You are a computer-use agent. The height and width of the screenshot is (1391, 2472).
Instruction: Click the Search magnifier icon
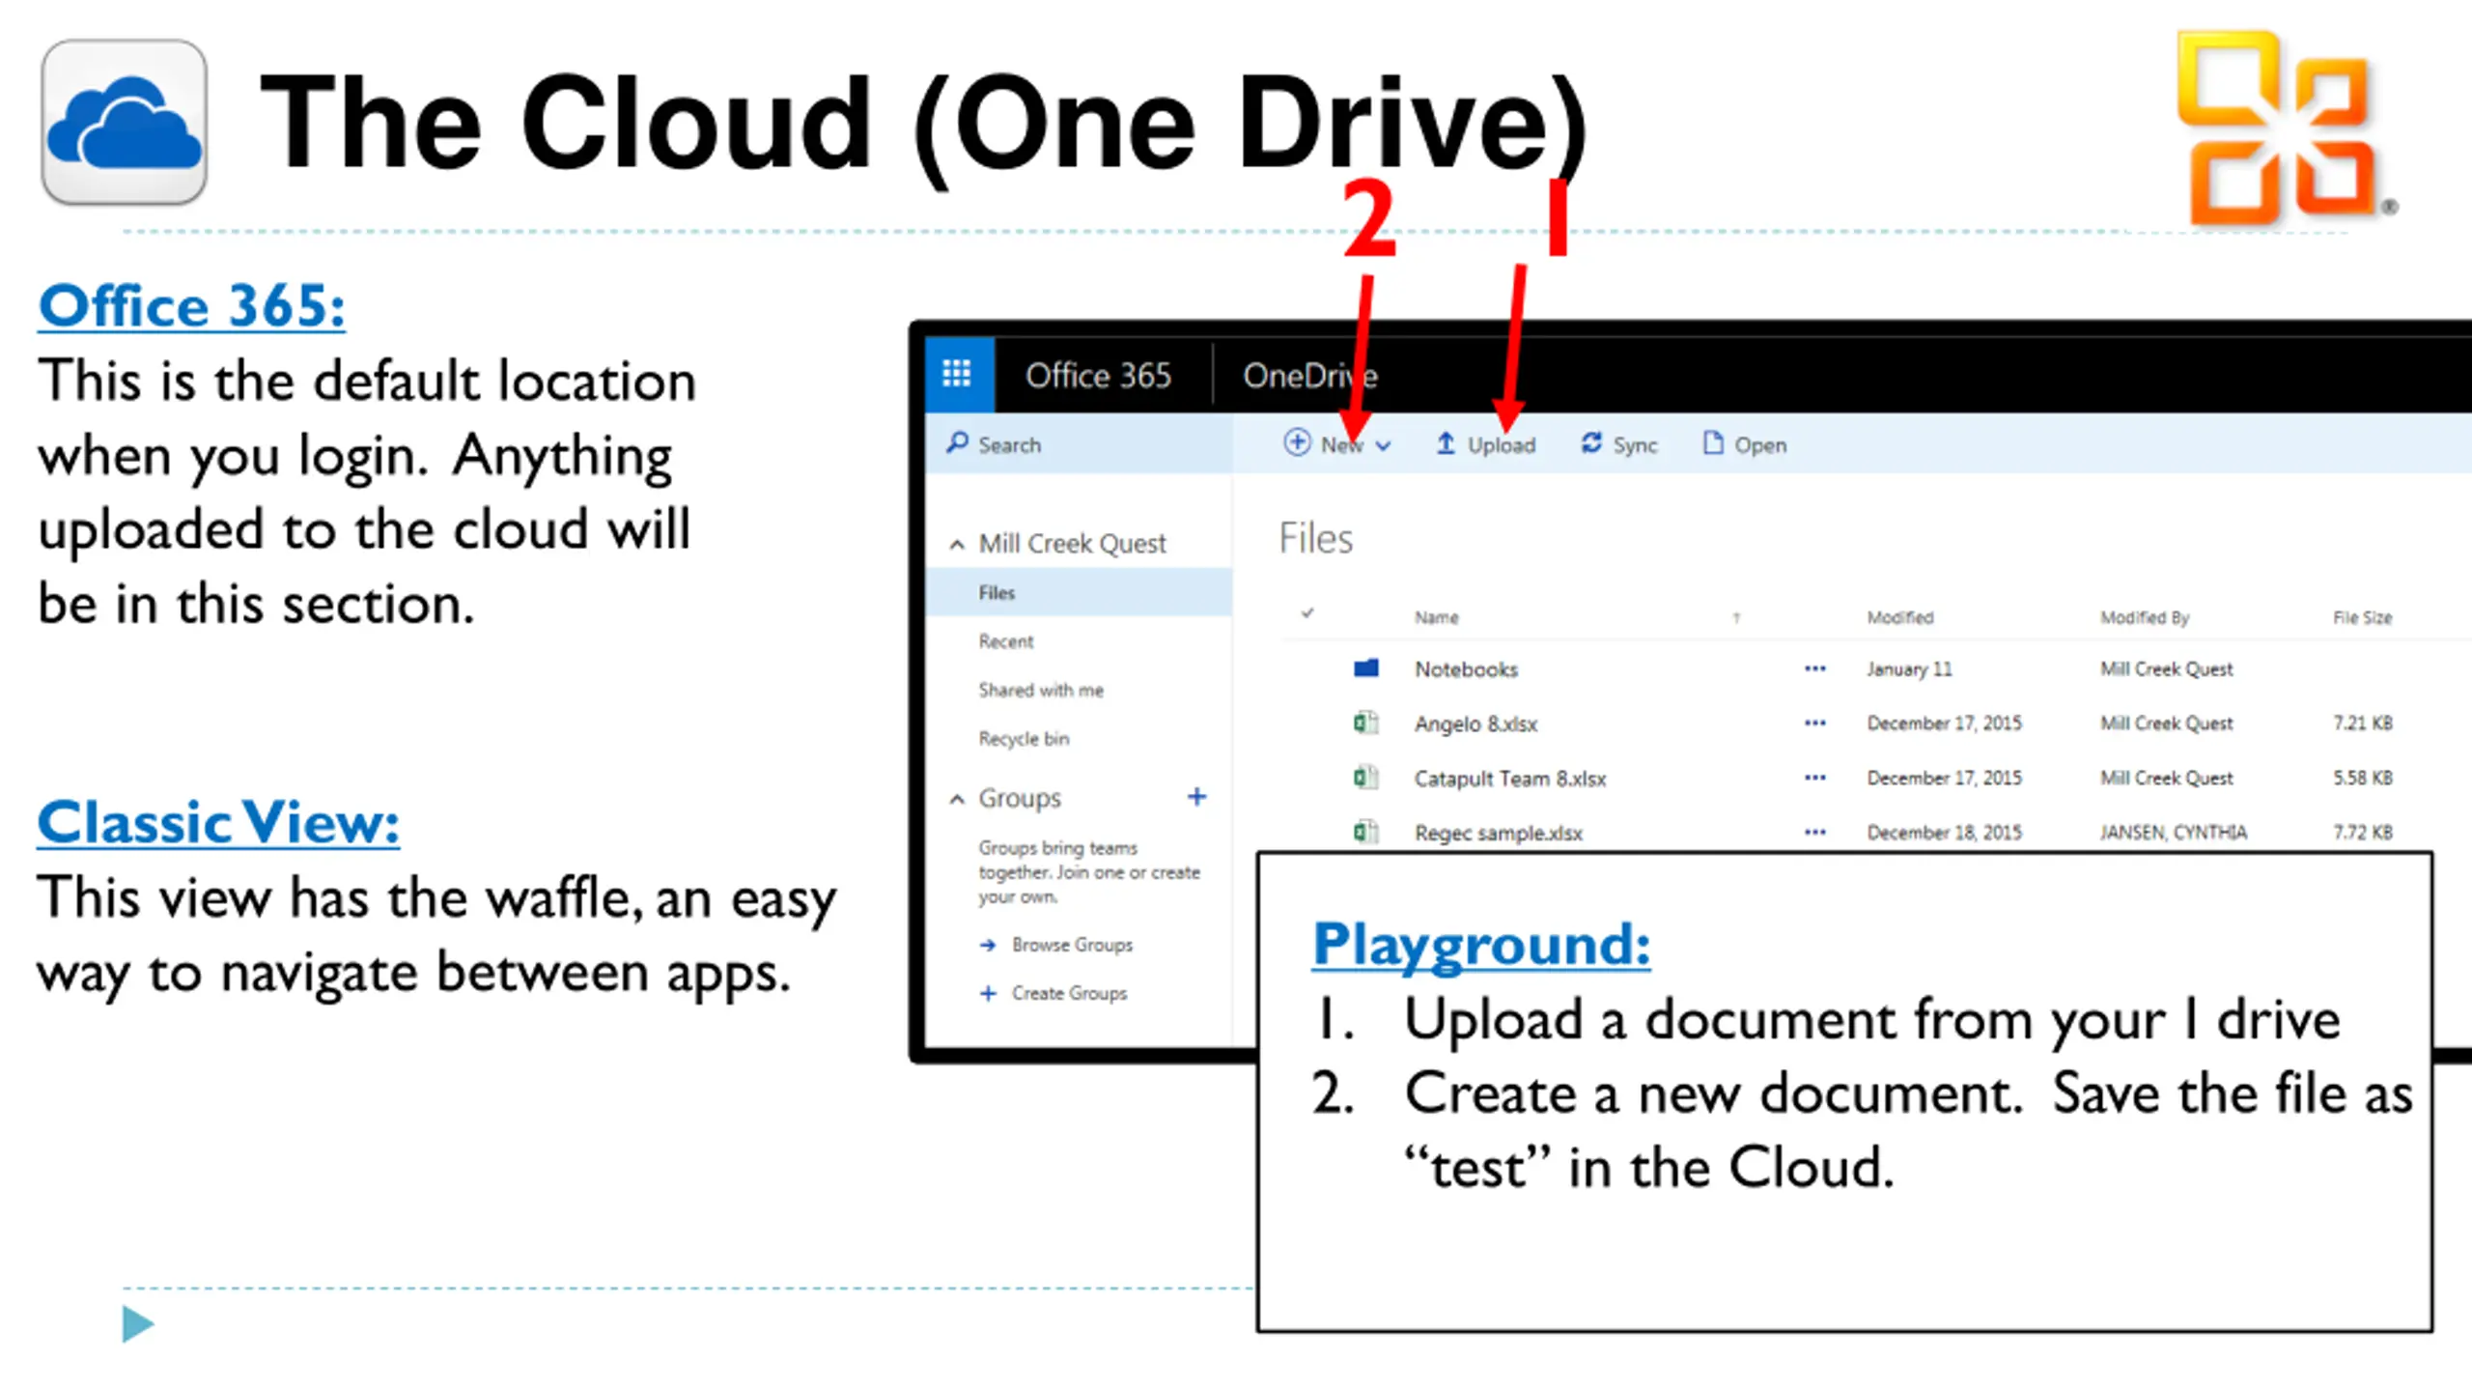[x=957, y=443]
